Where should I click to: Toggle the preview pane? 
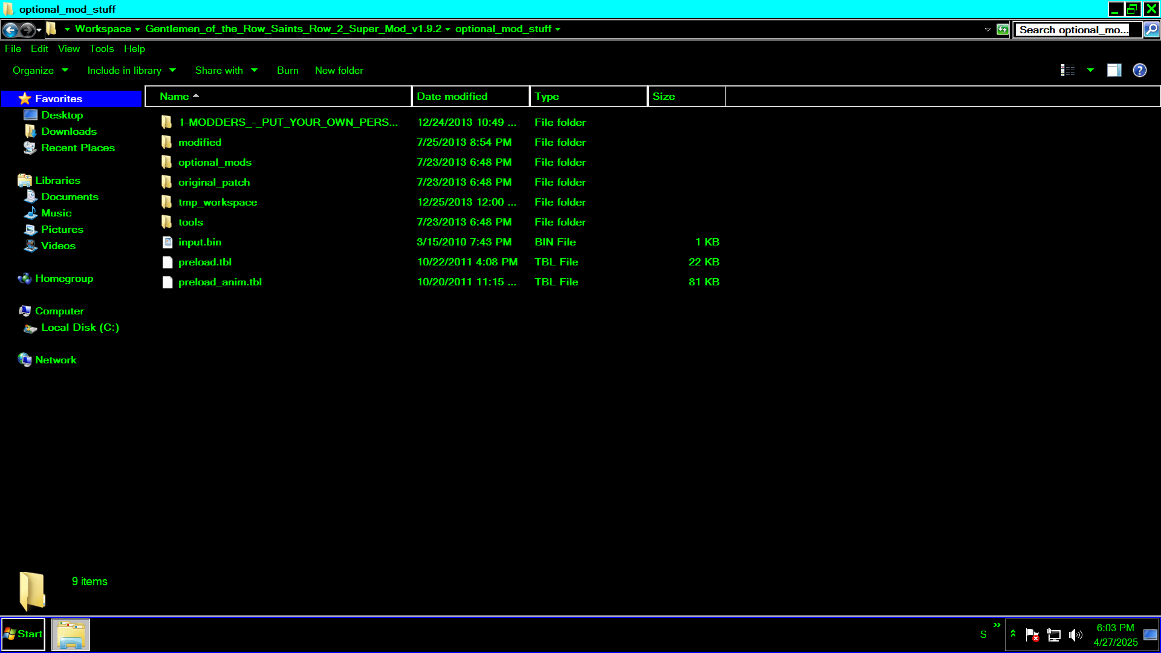(x=1114, y=71)
